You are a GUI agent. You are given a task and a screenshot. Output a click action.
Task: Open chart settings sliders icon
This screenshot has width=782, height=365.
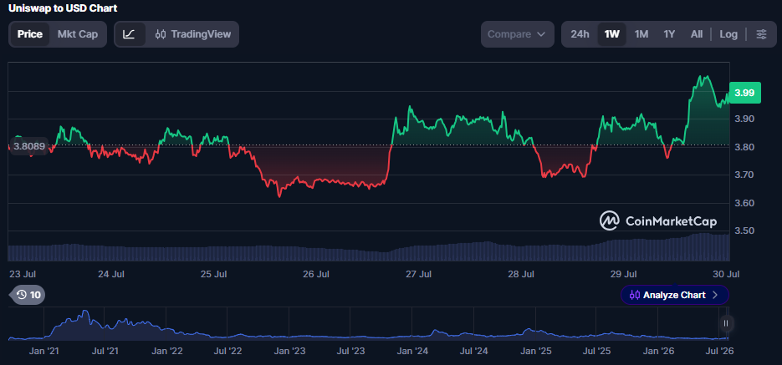[762, 34]
